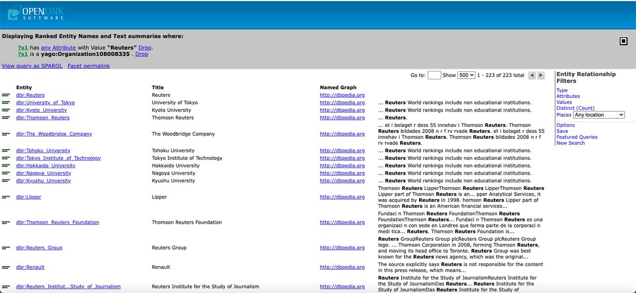Click the Facet permalink link
The height and width of the screenshot is (293, 636).
pyautogui.click(x=89, y=66)
